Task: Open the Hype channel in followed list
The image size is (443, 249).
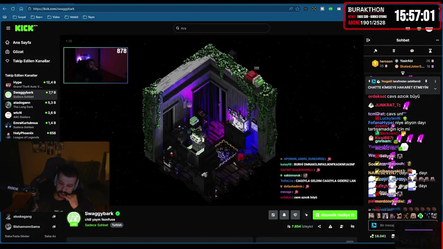Action: [30, 84]
